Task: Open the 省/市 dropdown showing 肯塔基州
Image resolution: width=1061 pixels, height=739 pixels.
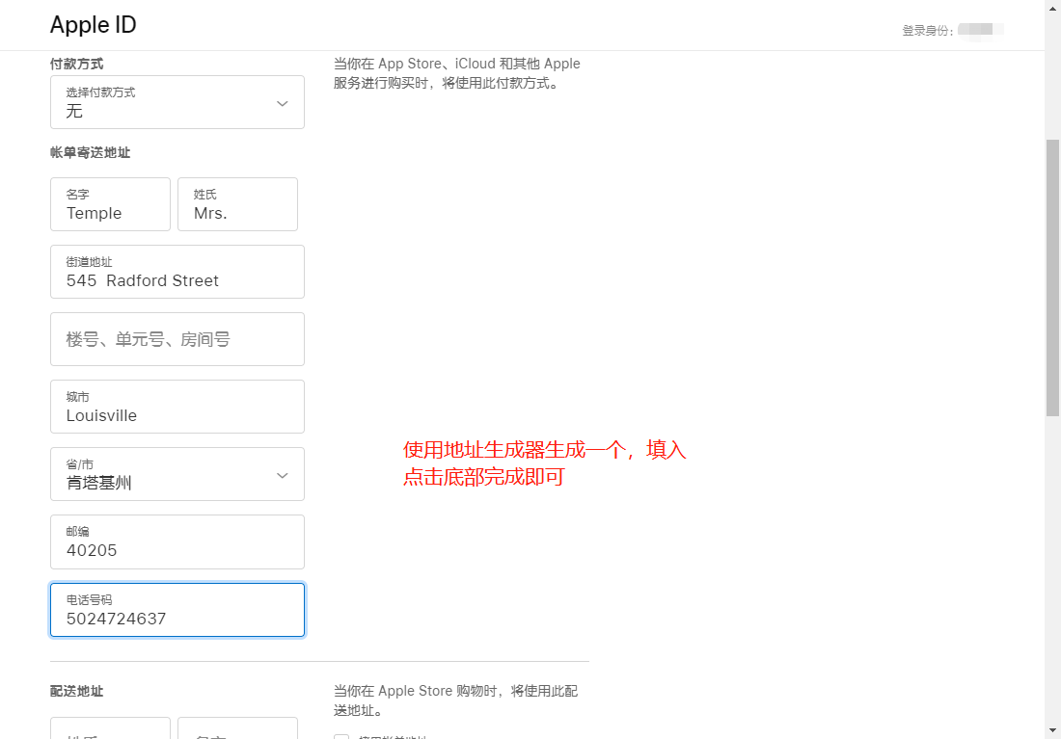Action: tap(177, 474)
